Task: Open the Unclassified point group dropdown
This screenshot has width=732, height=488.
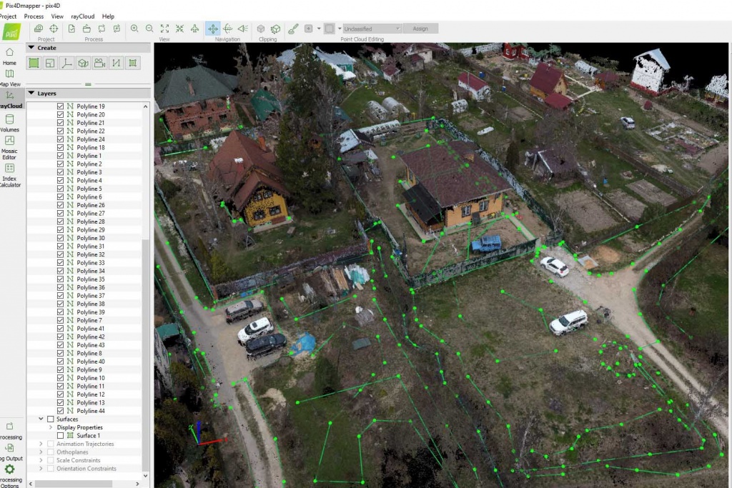Action: [x=371, y=29]
